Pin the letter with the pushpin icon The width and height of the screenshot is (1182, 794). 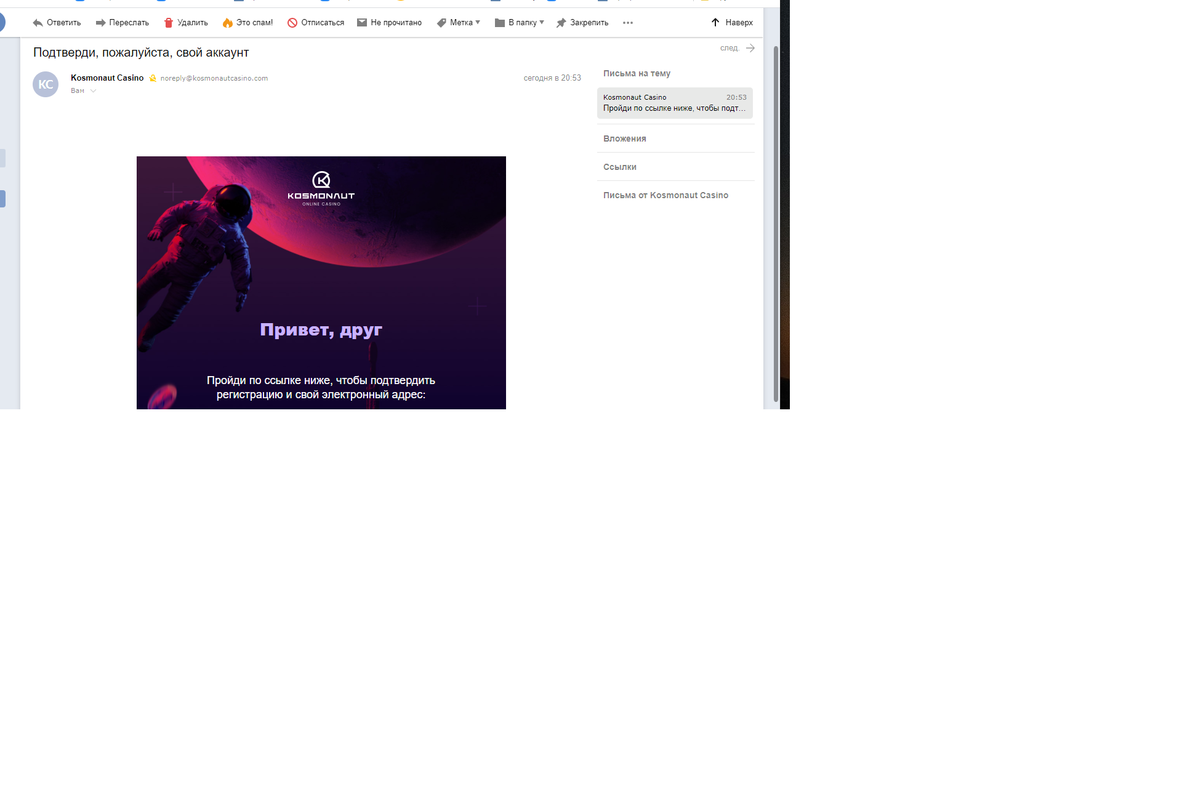(561, 23)
